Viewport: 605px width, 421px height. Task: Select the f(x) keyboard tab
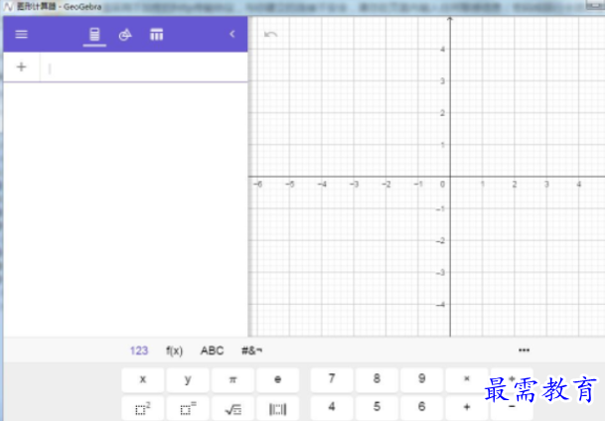click(174, 351)
